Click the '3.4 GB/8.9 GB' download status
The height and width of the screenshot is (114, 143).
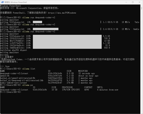click(110, 29)
